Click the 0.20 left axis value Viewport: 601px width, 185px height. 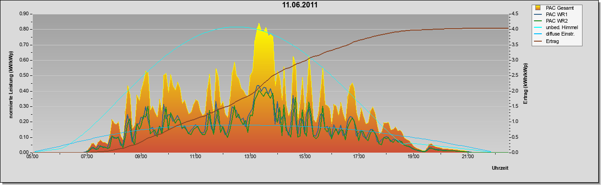pos(25,122)
